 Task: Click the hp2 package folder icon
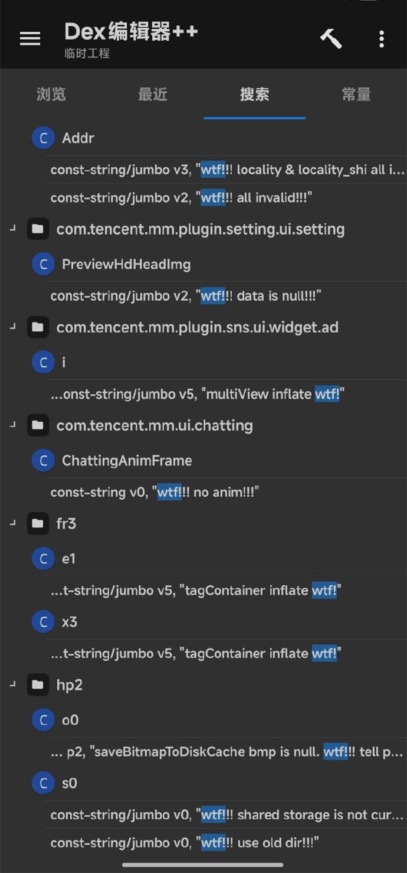(38, 685)
